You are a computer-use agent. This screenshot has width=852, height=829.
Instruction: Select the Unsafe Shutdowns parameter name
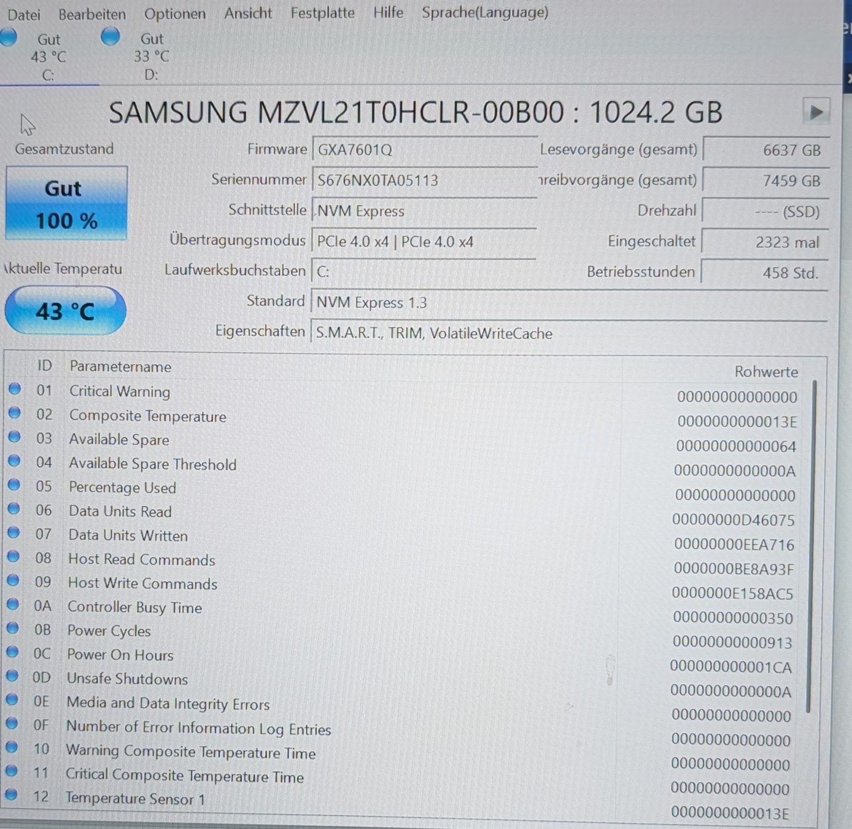click(127, 679)
